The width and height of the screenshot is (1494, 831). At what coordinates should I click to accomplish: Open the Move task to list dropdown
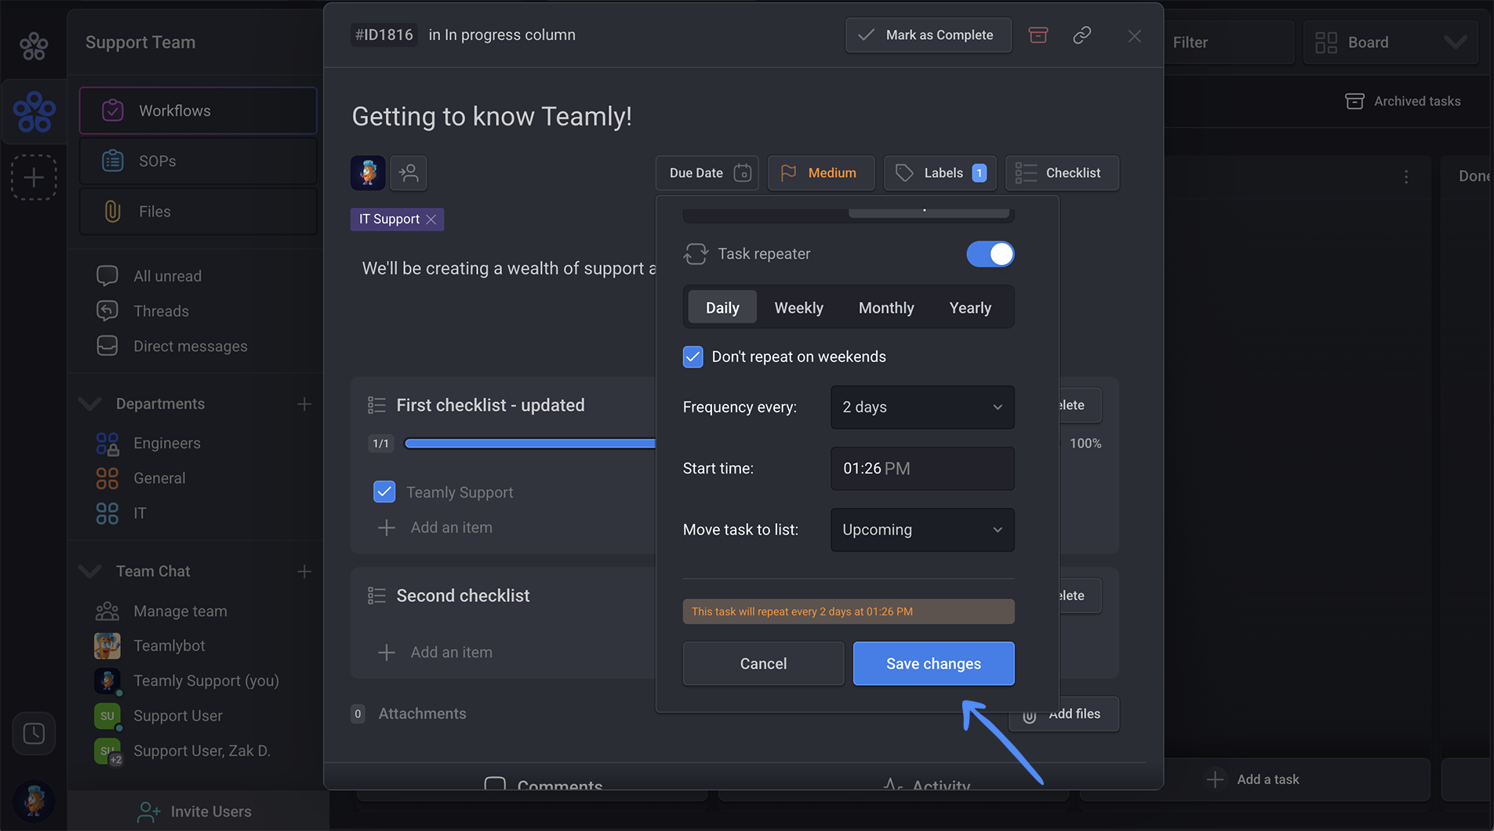[922, 530]
